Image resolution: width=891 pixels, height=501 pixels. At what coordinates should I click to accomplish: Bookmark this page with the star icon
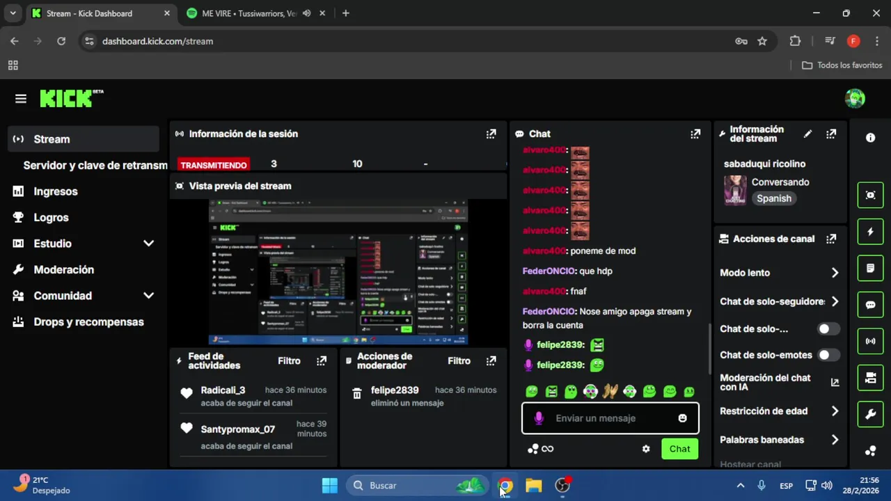click(762, 41)
